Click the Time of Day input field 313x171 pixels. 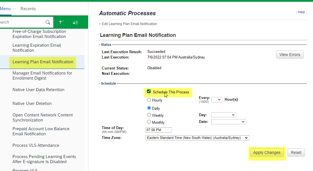[158, 130]
